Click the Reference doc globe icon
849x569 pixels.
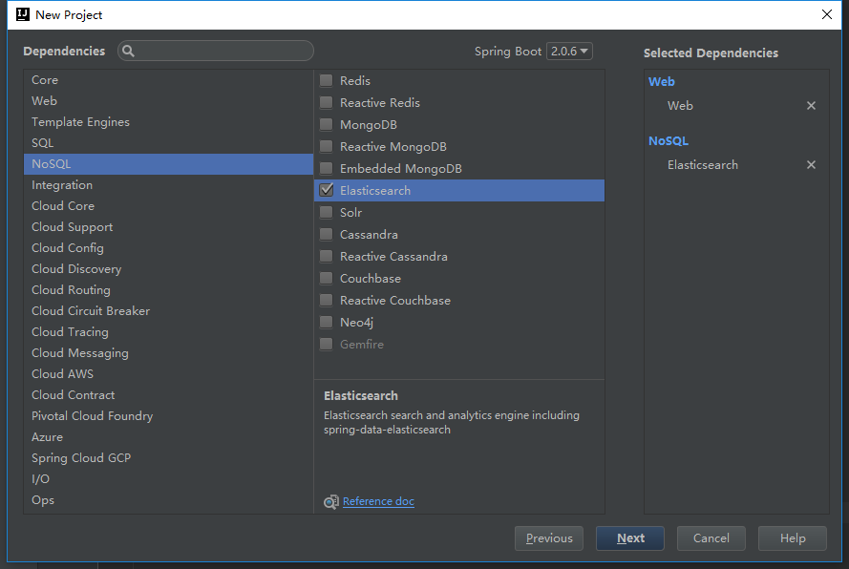click(x=330, y=502)
